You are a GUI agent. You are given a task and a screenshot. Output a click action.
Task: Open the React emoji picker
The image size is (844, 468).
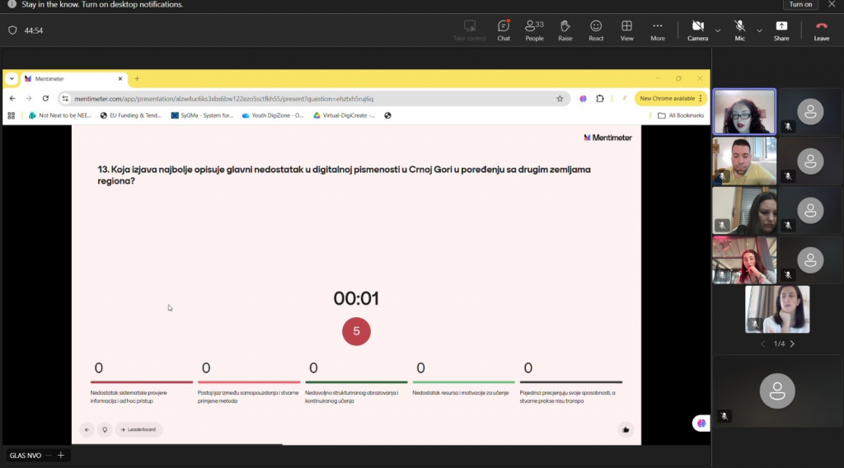(596, 30)
